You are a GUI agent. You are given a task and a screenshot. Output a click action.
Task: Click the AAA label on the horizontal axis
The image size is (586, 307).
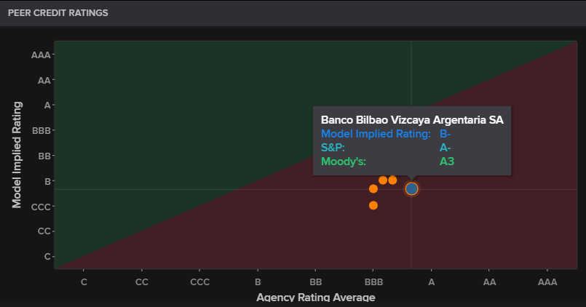coord(547,282)
